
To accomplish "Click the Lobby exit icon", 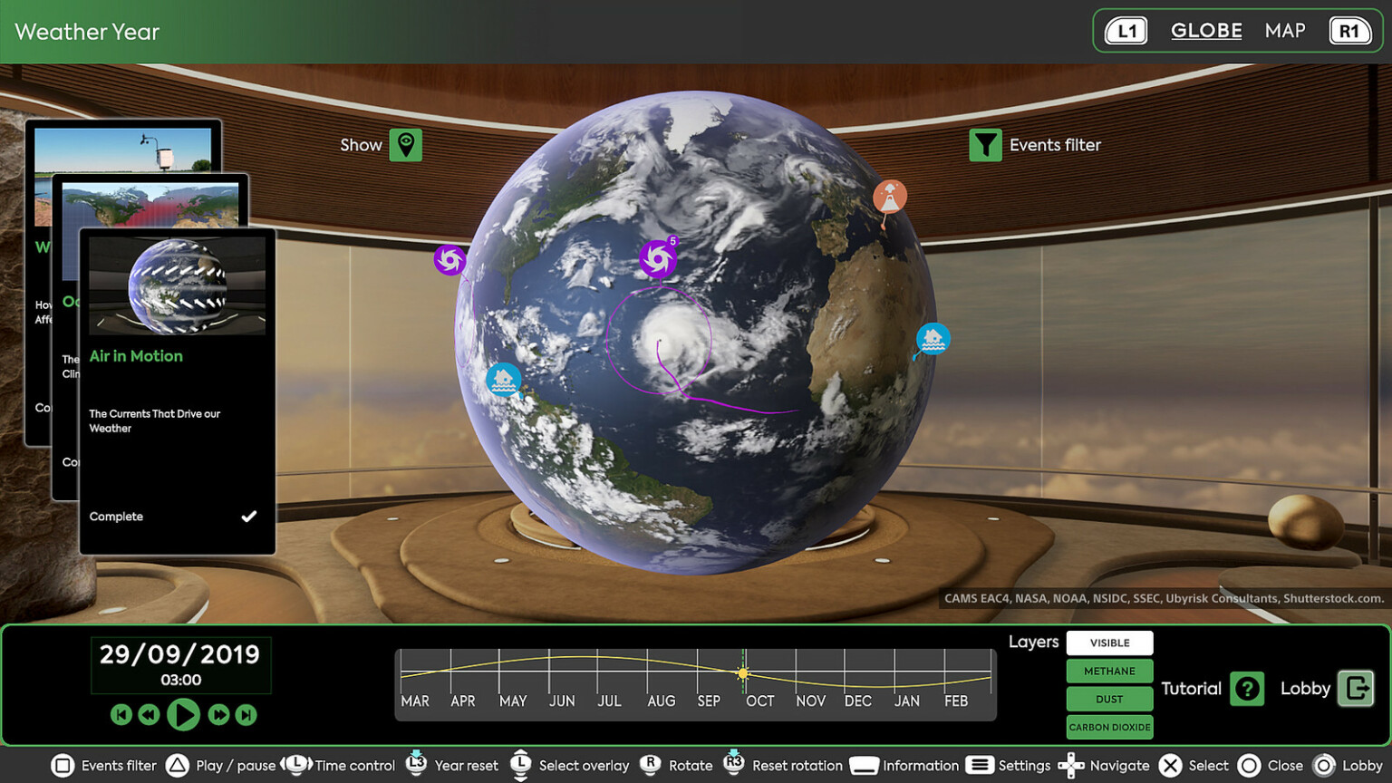I will coord(1356,688).
